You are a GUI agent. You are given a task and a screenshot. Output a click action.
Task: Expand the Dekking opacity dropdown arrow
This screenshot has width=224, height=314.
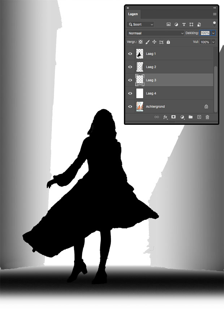pyautogui.click(x=214, y=33)
